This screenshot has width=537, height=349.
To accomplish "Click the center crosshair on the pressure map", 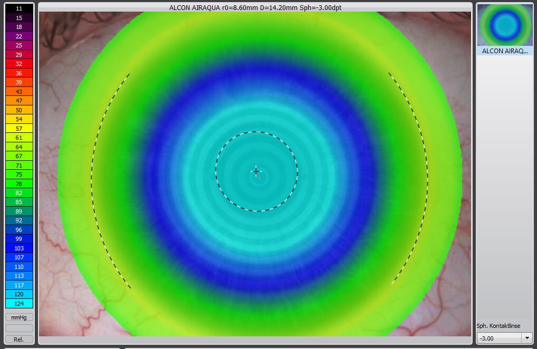I will (x=256, y=171).
